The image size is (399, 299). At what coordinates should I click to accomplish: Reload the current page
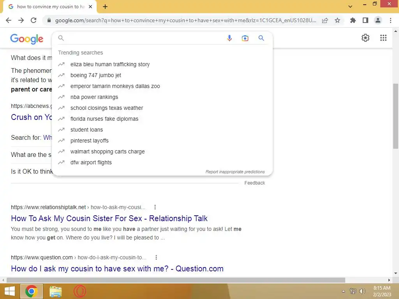coord(34,20)
